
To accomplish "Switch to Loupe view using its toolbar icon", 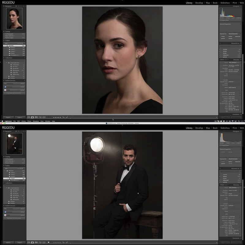I will [32, 117].
